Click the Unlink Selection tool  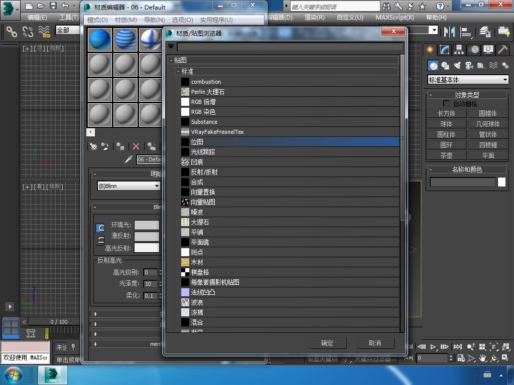(28, 32)
